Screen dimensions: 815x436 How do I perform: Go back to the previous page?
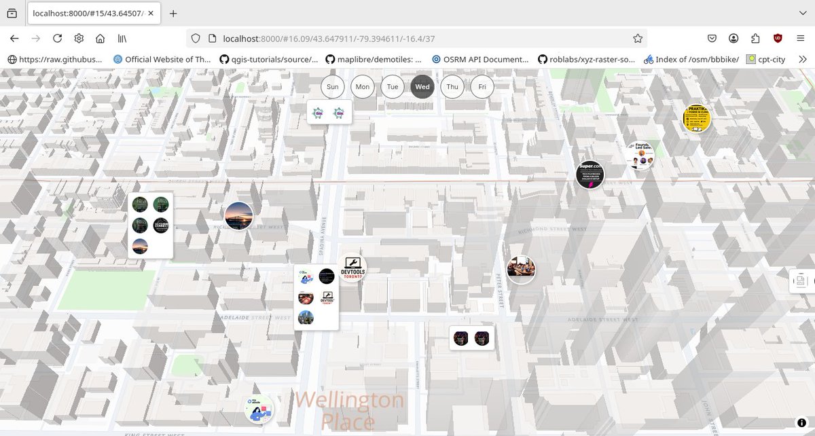14,39
